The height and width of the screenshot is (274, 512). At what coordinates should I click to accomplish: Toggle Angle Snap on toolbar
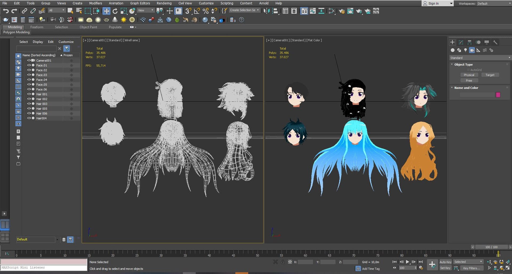(197, 11)
